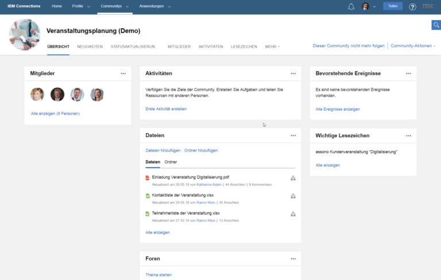Go to Home in top navigation
Image resolution: width=441 pixels, height=280 pixels.
pos(57,6)
